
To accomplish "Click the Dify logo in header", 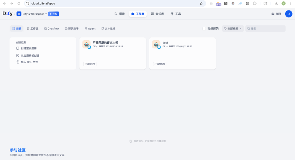I will point(7,14).
